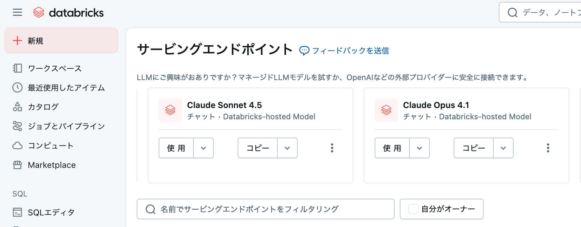This screenshot has width=581, height=227.
Task: Expand コピー dropdown arrow for Claude Opus 4.1
Action: pyautogui.click(x=503, y=148)
